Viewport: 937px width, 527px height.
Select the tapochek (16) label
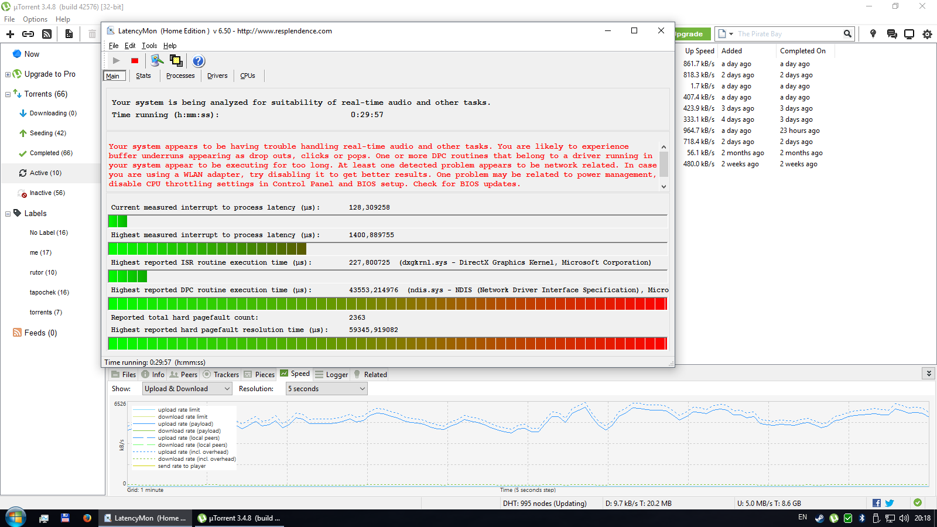(49, 292)
